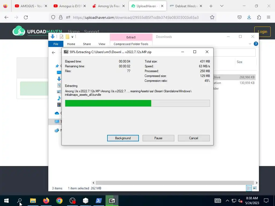Open the File tab in Explorer ribbon
The image size is (275, 206).
click(x=56, y=44)
